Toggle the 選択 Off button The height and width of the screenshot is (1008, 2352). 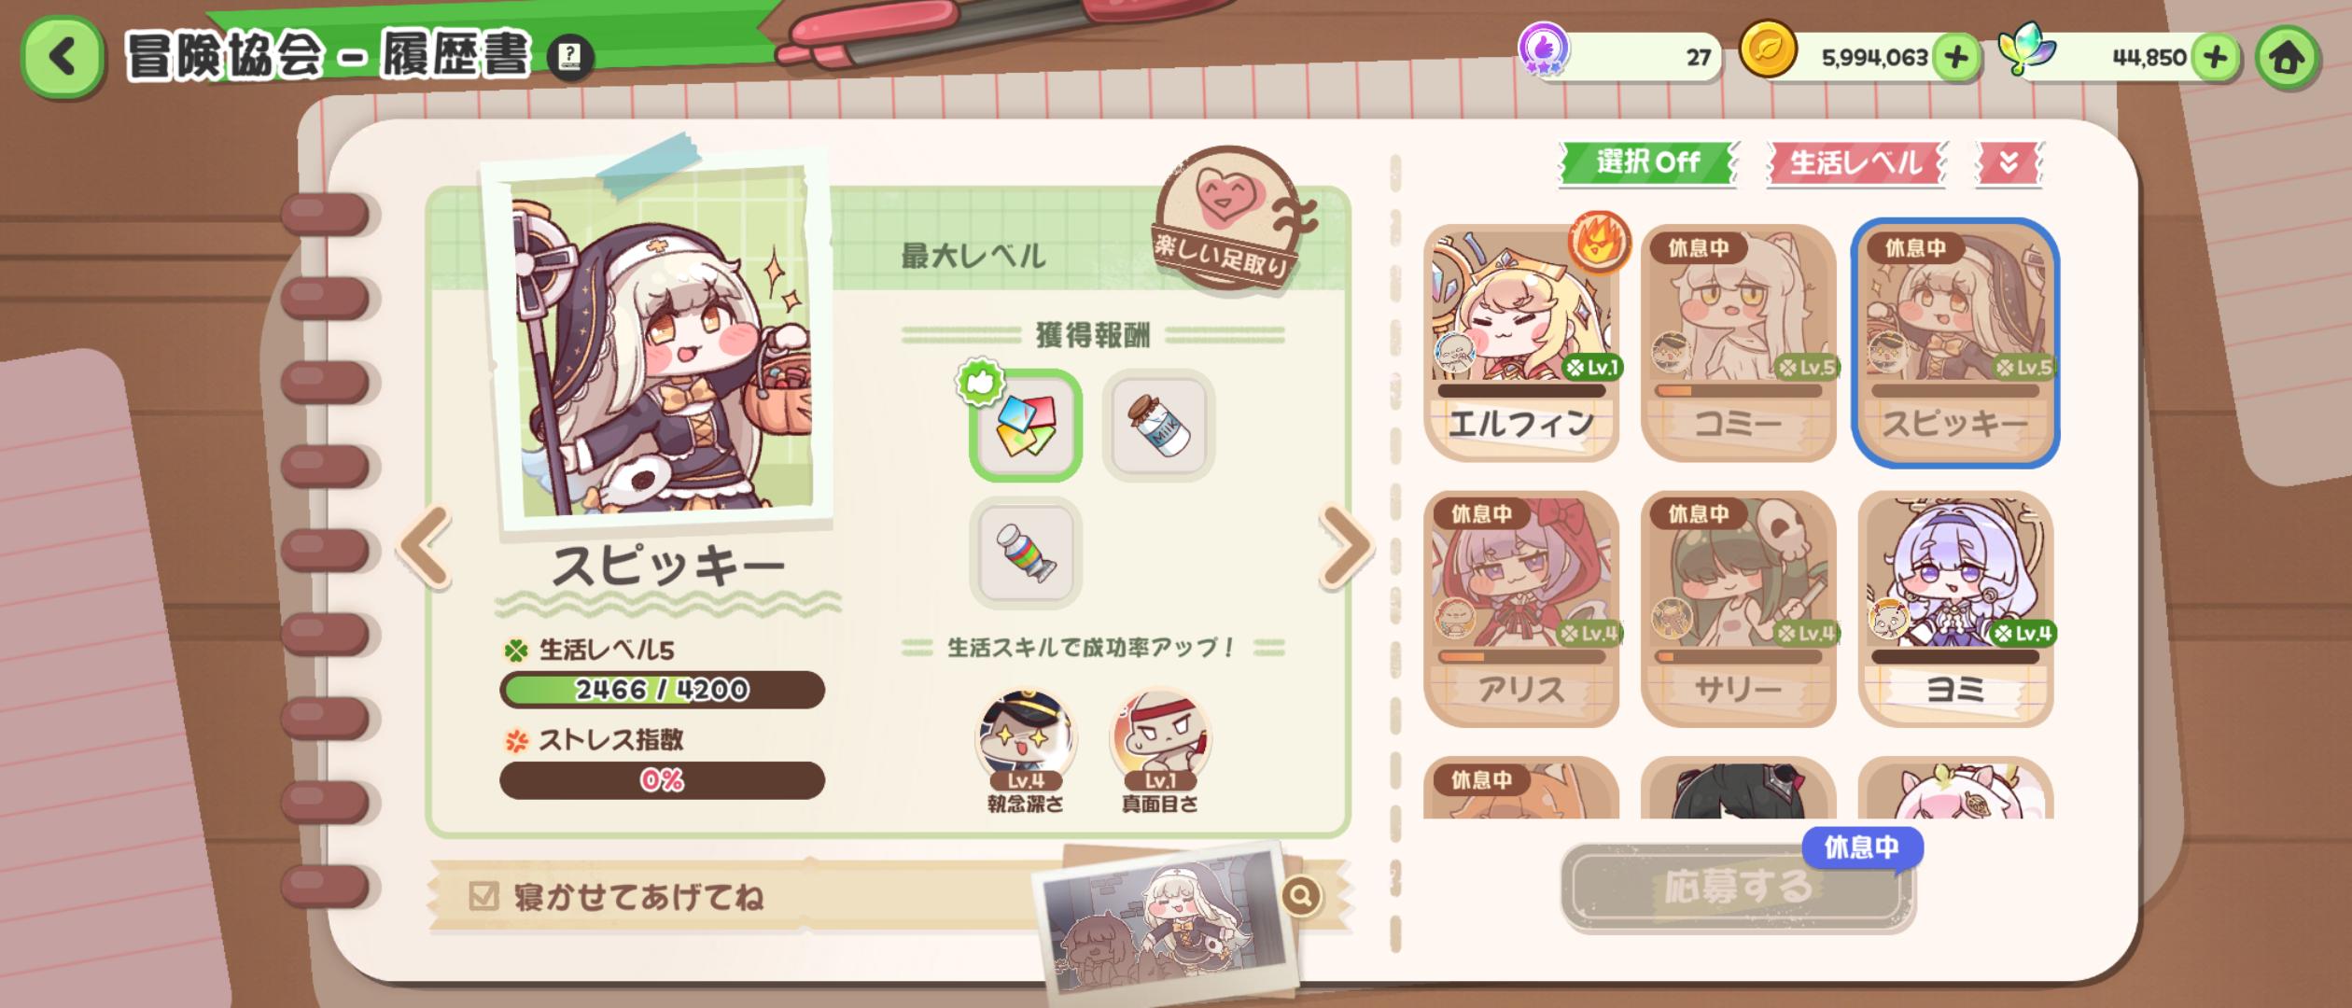1647,163
